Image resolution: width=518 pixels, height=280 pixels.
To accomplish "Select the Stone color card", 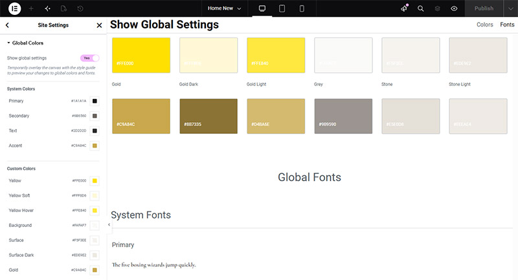I will coord(411,55).
